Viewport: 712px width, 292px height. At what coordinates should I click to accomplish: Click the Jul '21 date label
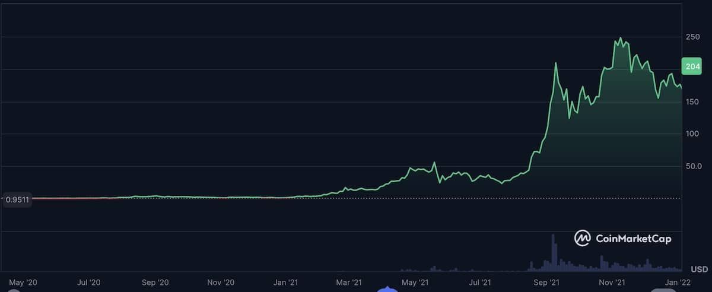pyautogui.click(x=480, y=283)
